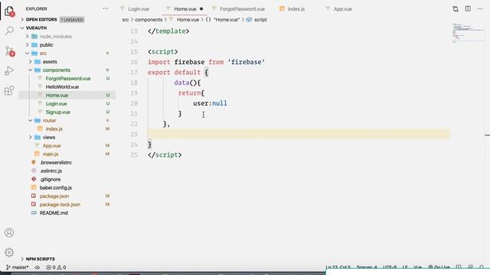Image resolution: width=490 pixels, height=275 pixels.
Task: Click unsaved dot on Home.vue tab
Action: click(201, 9)
